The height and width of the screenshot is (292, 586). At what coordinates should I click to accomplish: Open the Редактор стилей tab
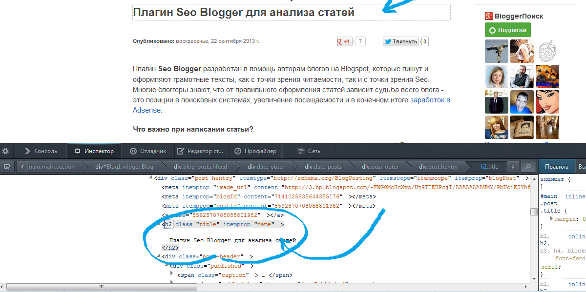tap(200, 151)
